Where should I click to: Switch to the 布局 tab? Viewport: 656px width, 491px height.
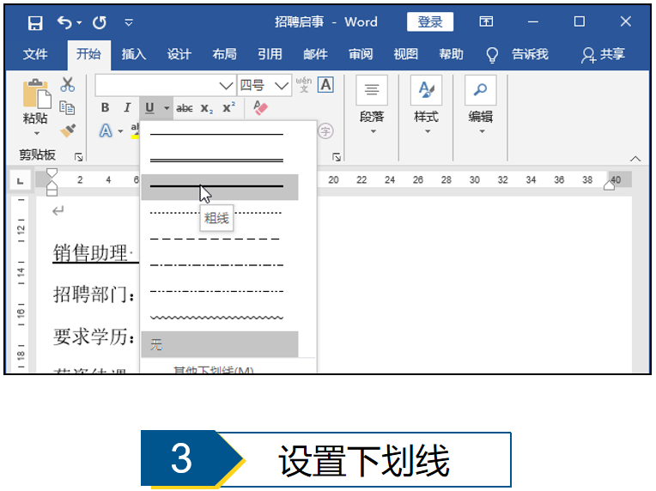click(224, 54)
